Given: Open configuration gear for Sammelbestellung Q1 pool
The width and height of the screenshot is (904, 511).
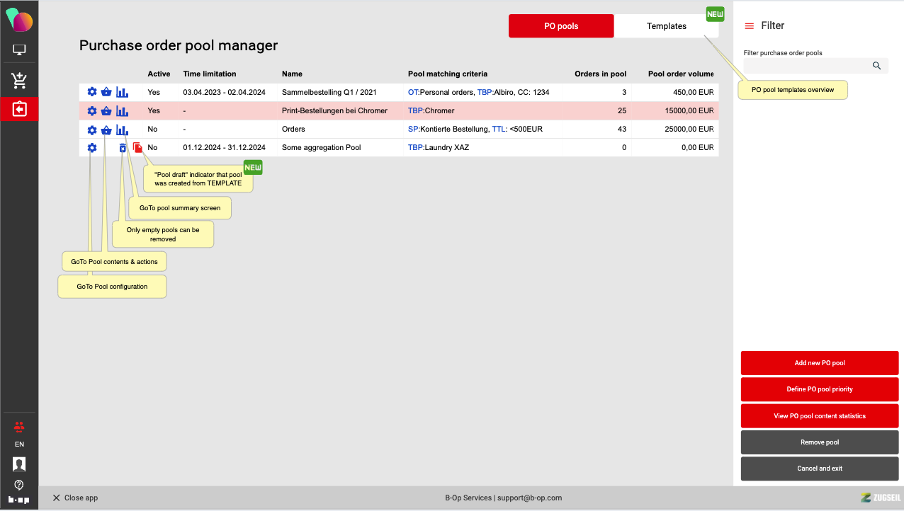Looking at the screenshot, I should (x=91, y=92).
